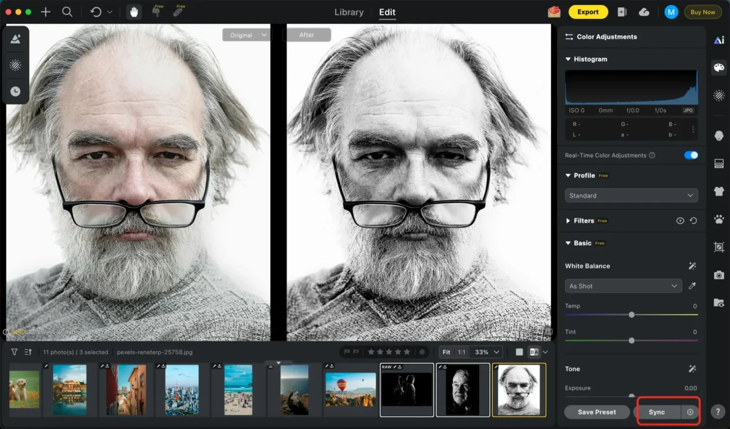Toggle Real-Time Color Adjustments switch
730x429 pixels.
tap(690, 155)
